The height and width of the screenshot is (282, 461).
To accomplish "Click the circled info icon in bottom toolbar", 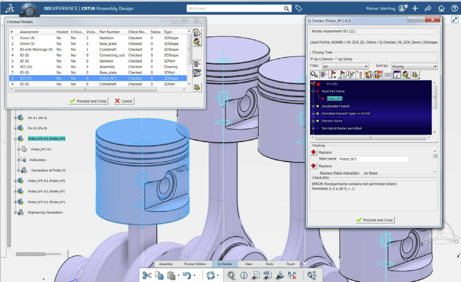I will pyautogui.click(x=244, y=275).
